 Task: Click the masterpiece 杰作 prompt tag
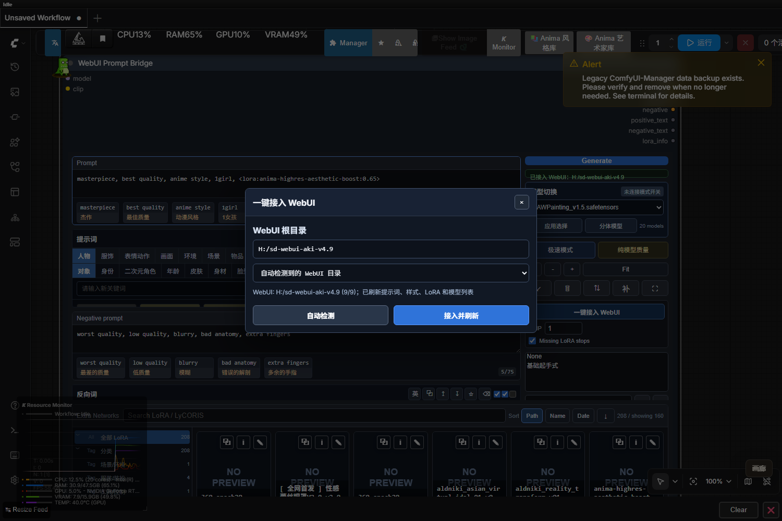click(x=97, y=212)
